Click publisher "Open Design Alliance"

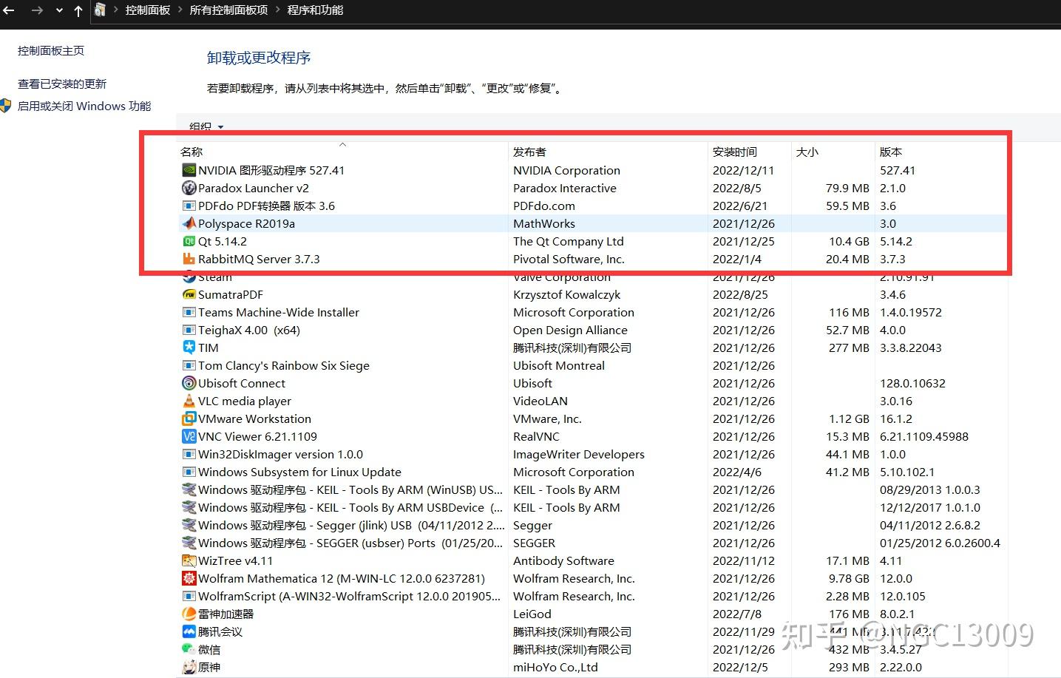(570, 330)
